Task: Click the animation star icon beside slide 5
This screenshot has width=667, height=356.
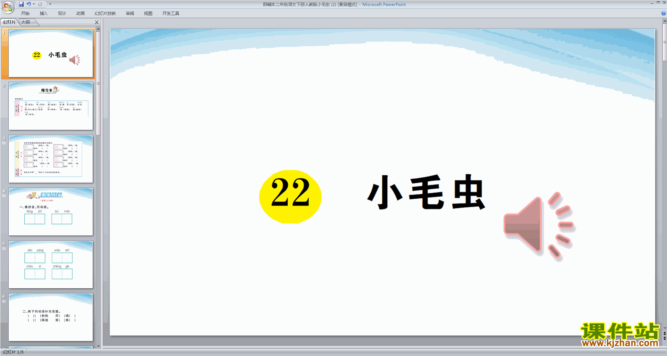Action: pos(4,249)
